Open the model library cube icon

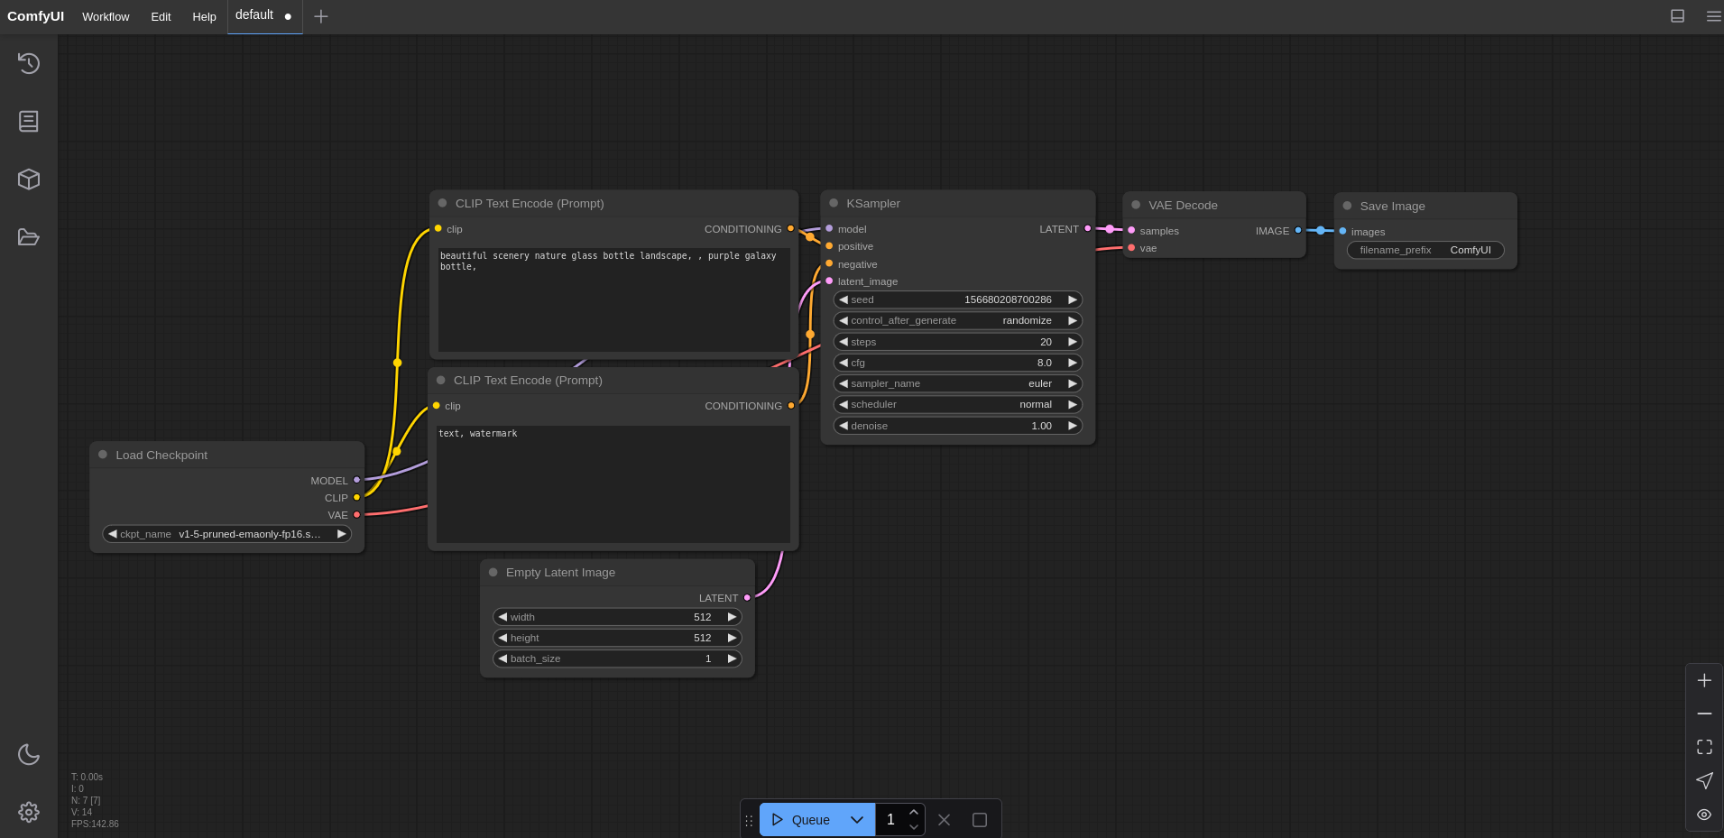(x=29, y=179)
